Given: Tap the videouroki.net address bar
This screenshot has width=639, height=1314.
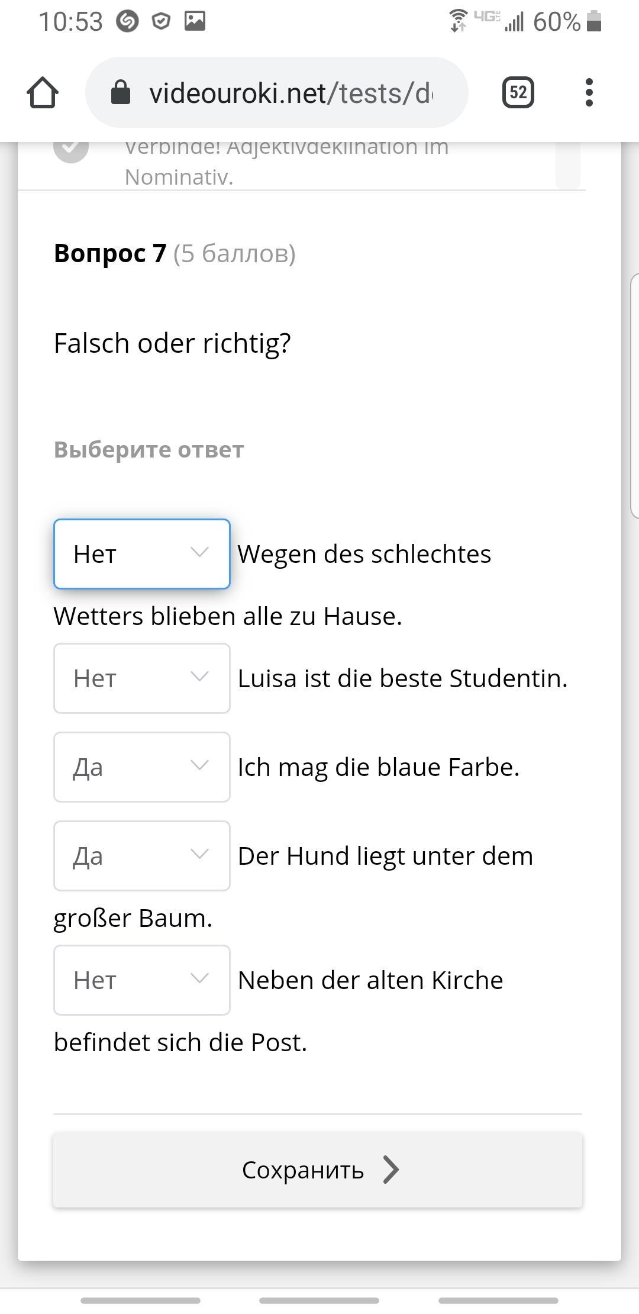Looking at the screenshot, I should point(290,93).
